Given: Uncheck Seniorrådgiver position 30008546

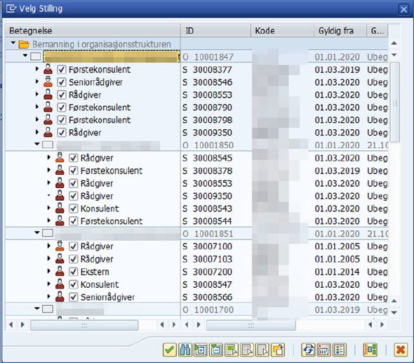Looking at the screenshot, I should pos(62,82).
